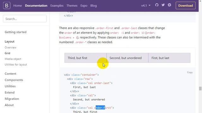Open Themes in navbar
The image size is (202, 113).
72,6
